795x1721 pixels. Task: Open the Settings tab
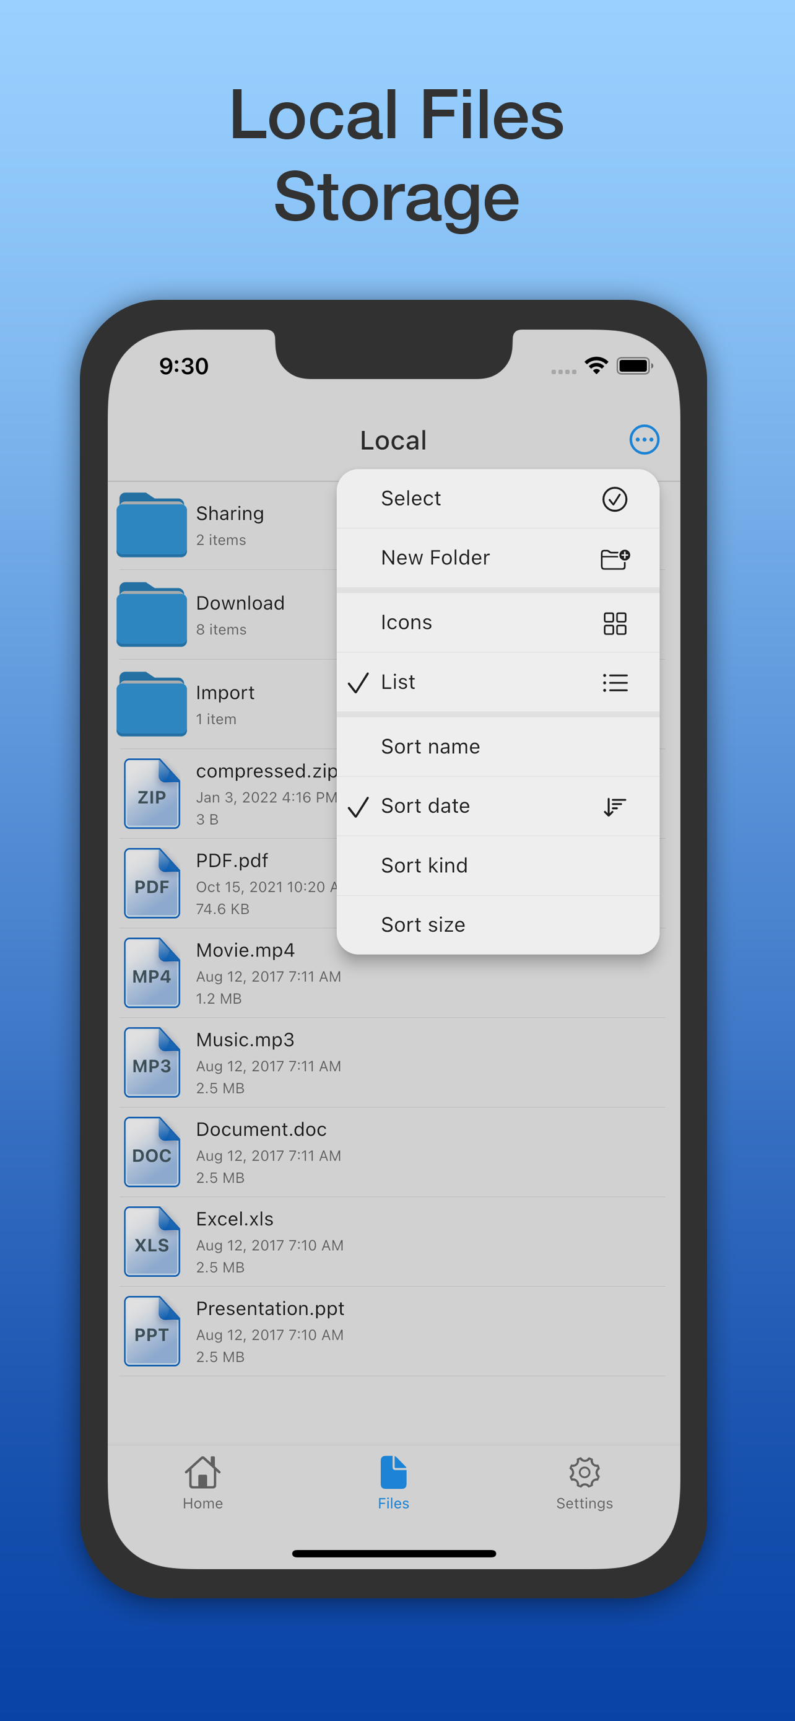584,1483
